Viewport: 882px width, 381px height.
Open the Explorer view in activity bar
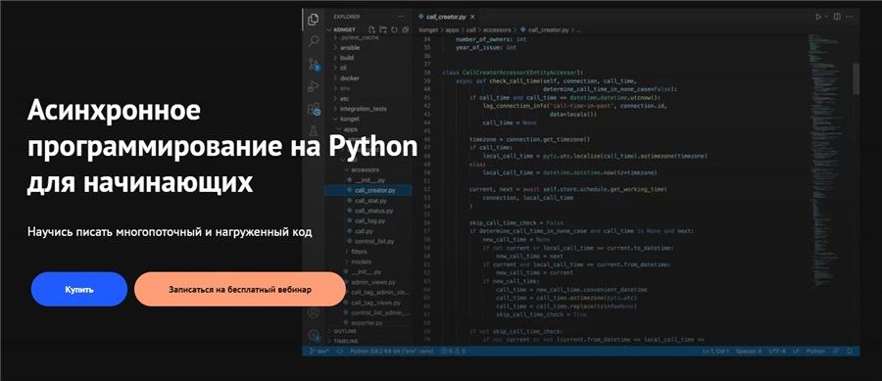(x=314, y=20)
